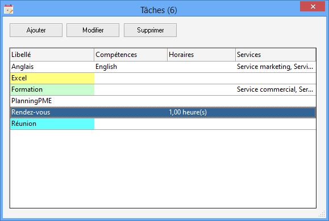Sort by the Services column header

coord(276,55)
